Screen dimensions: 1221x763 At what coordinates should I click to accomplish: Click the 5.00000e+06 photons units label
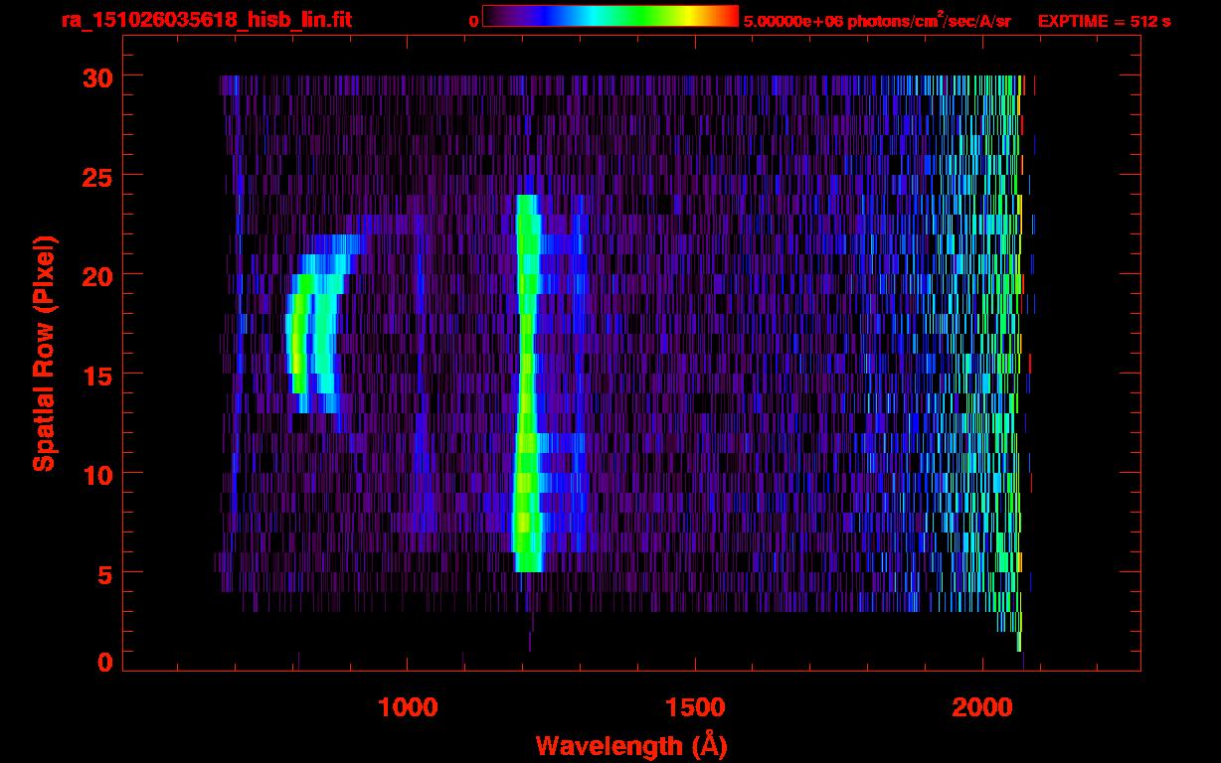pos(877,20)
